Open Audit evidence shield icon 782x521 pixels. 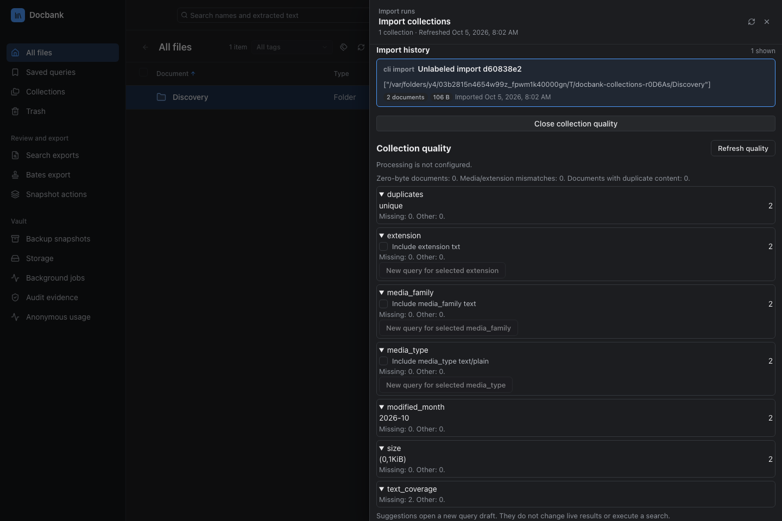15,297
